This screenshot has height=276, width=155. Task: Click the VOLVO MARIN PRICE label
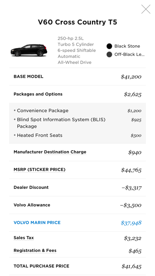pos(37,223)
